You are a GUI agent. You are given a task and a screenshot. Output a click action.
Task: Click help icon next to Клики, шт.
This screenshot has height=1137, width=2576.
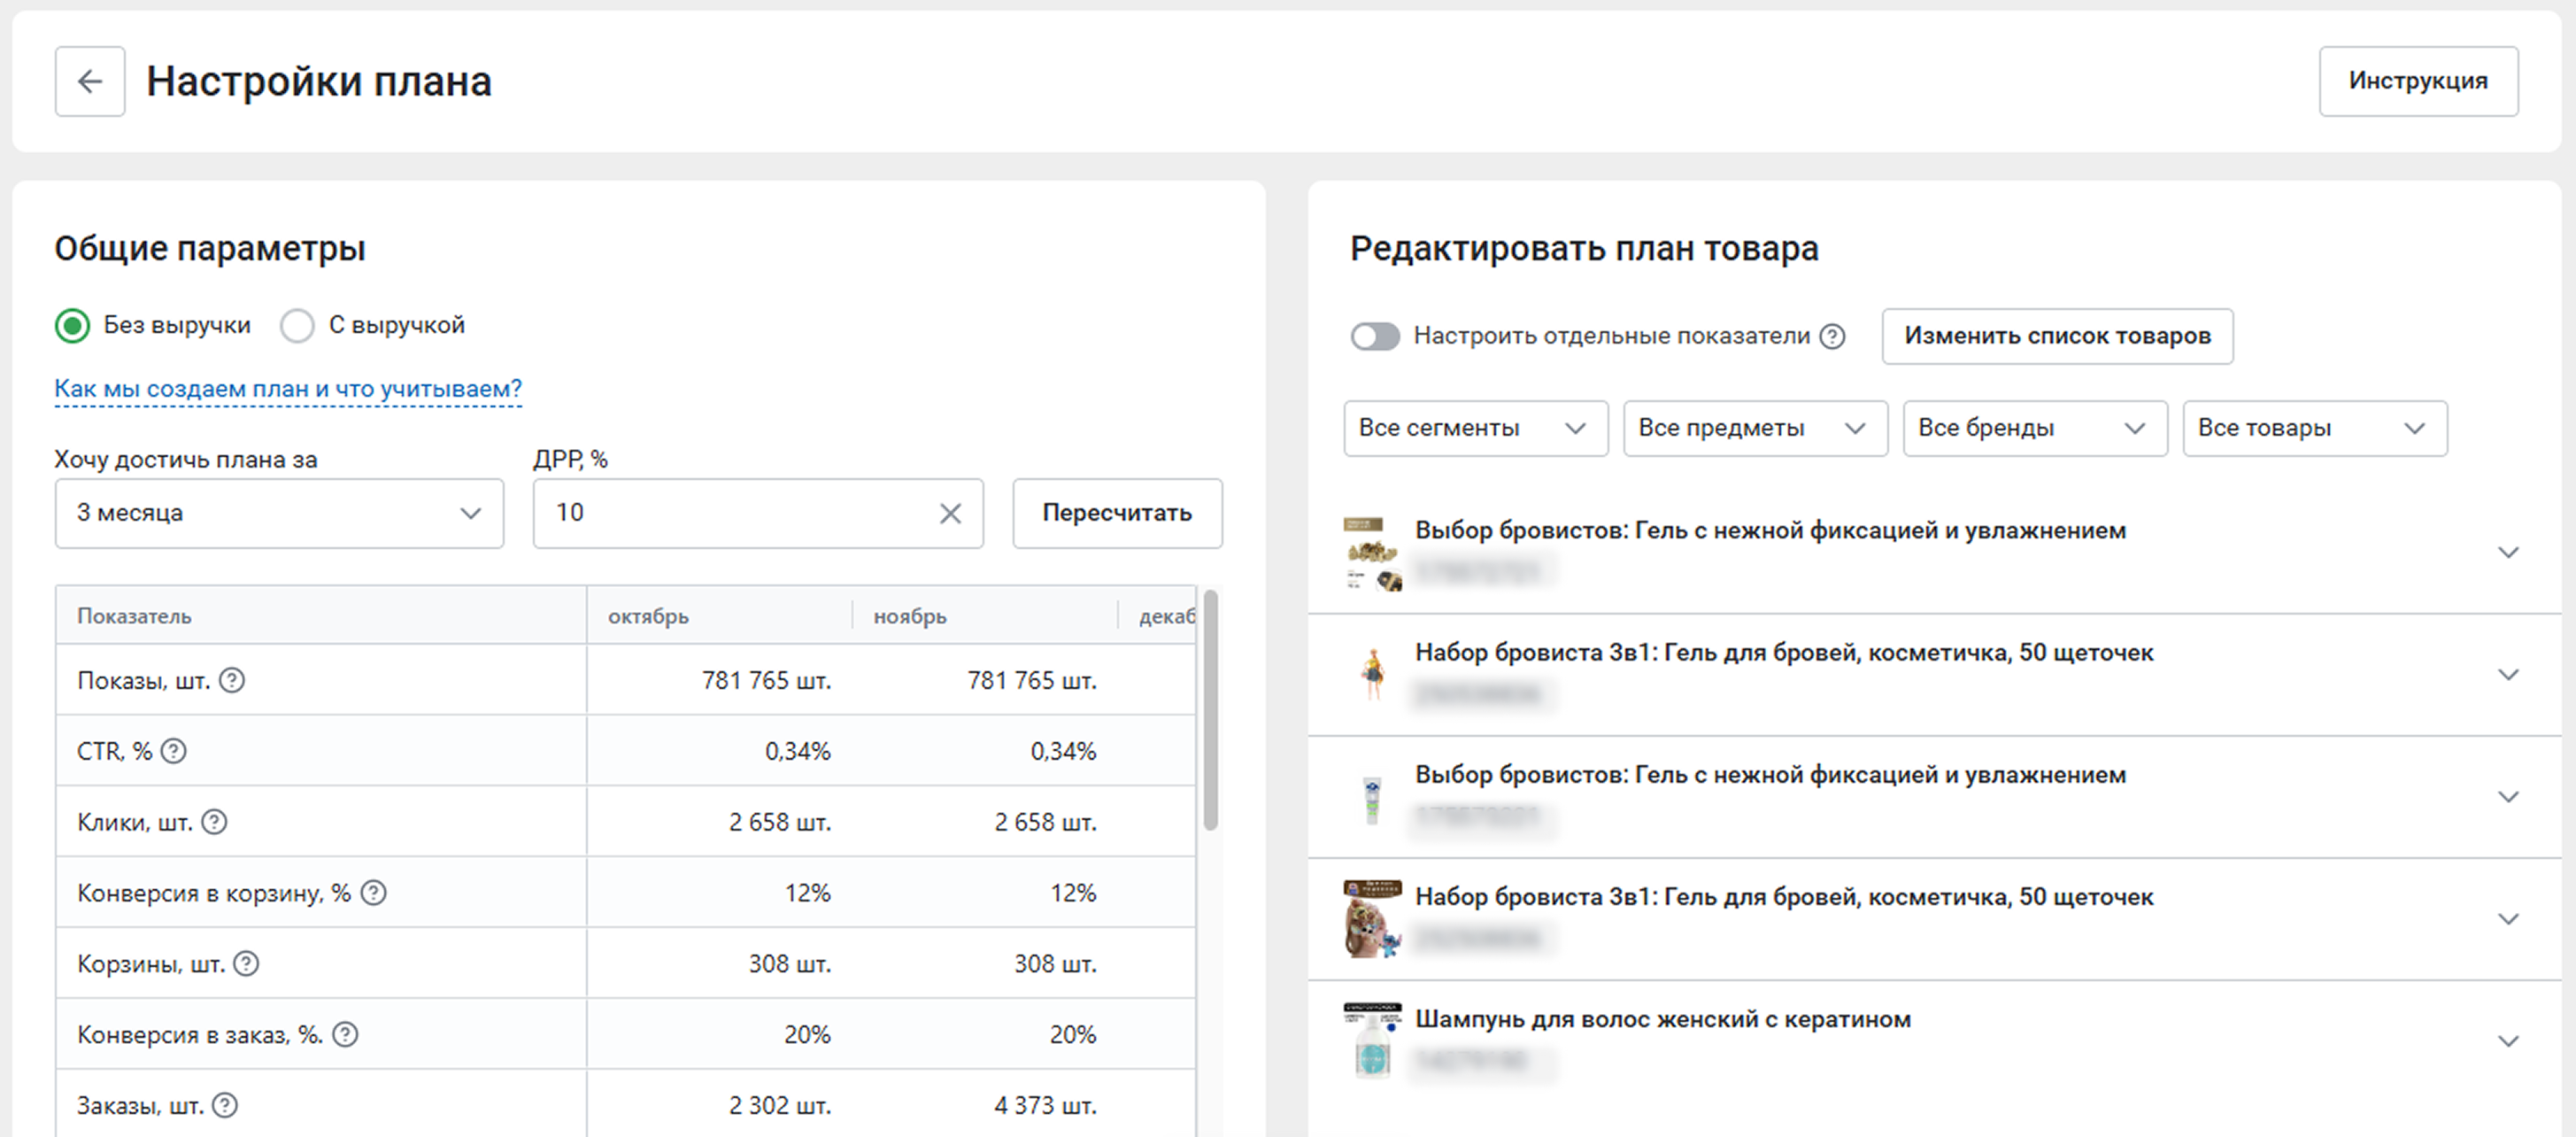(214, 822)
